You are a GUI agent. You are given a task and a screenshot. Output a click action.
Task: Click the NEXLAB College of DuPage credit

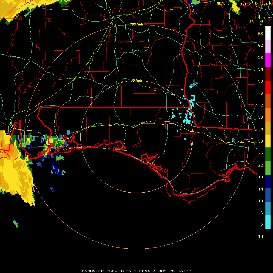pyautogui.click(x=244, y=3)
